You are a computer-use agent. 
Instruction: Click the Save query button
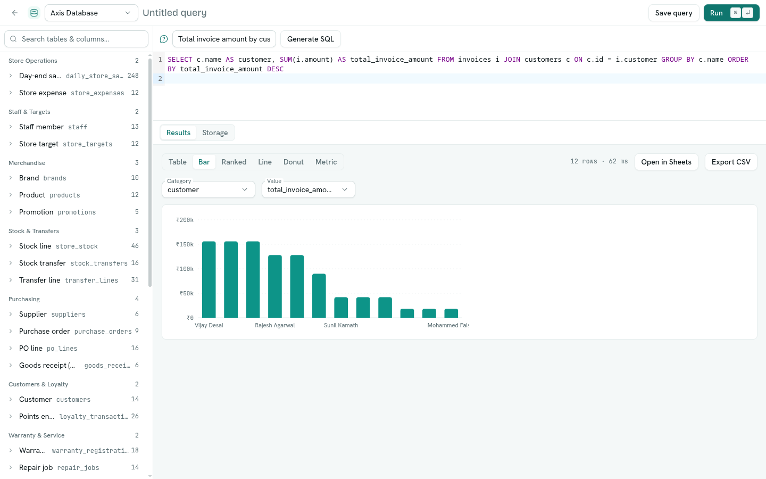673,13
